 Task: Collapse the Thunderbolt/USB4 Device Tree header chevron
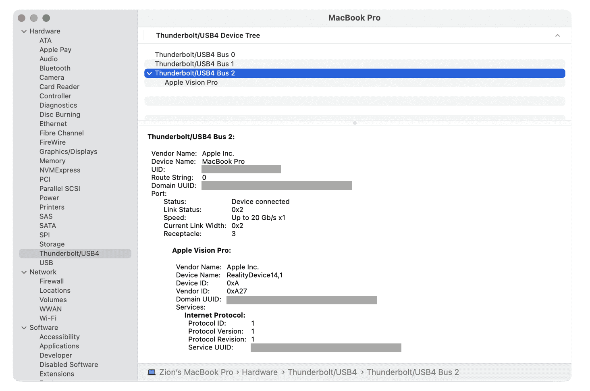click(x=557, y=35)
